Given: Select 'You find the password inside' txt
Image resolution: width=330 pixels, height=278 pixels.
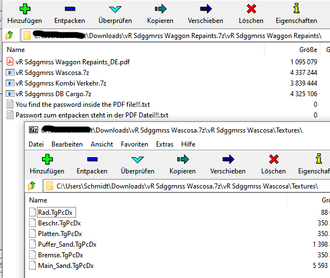Looking at the screenshot, I should coord(83,105).
